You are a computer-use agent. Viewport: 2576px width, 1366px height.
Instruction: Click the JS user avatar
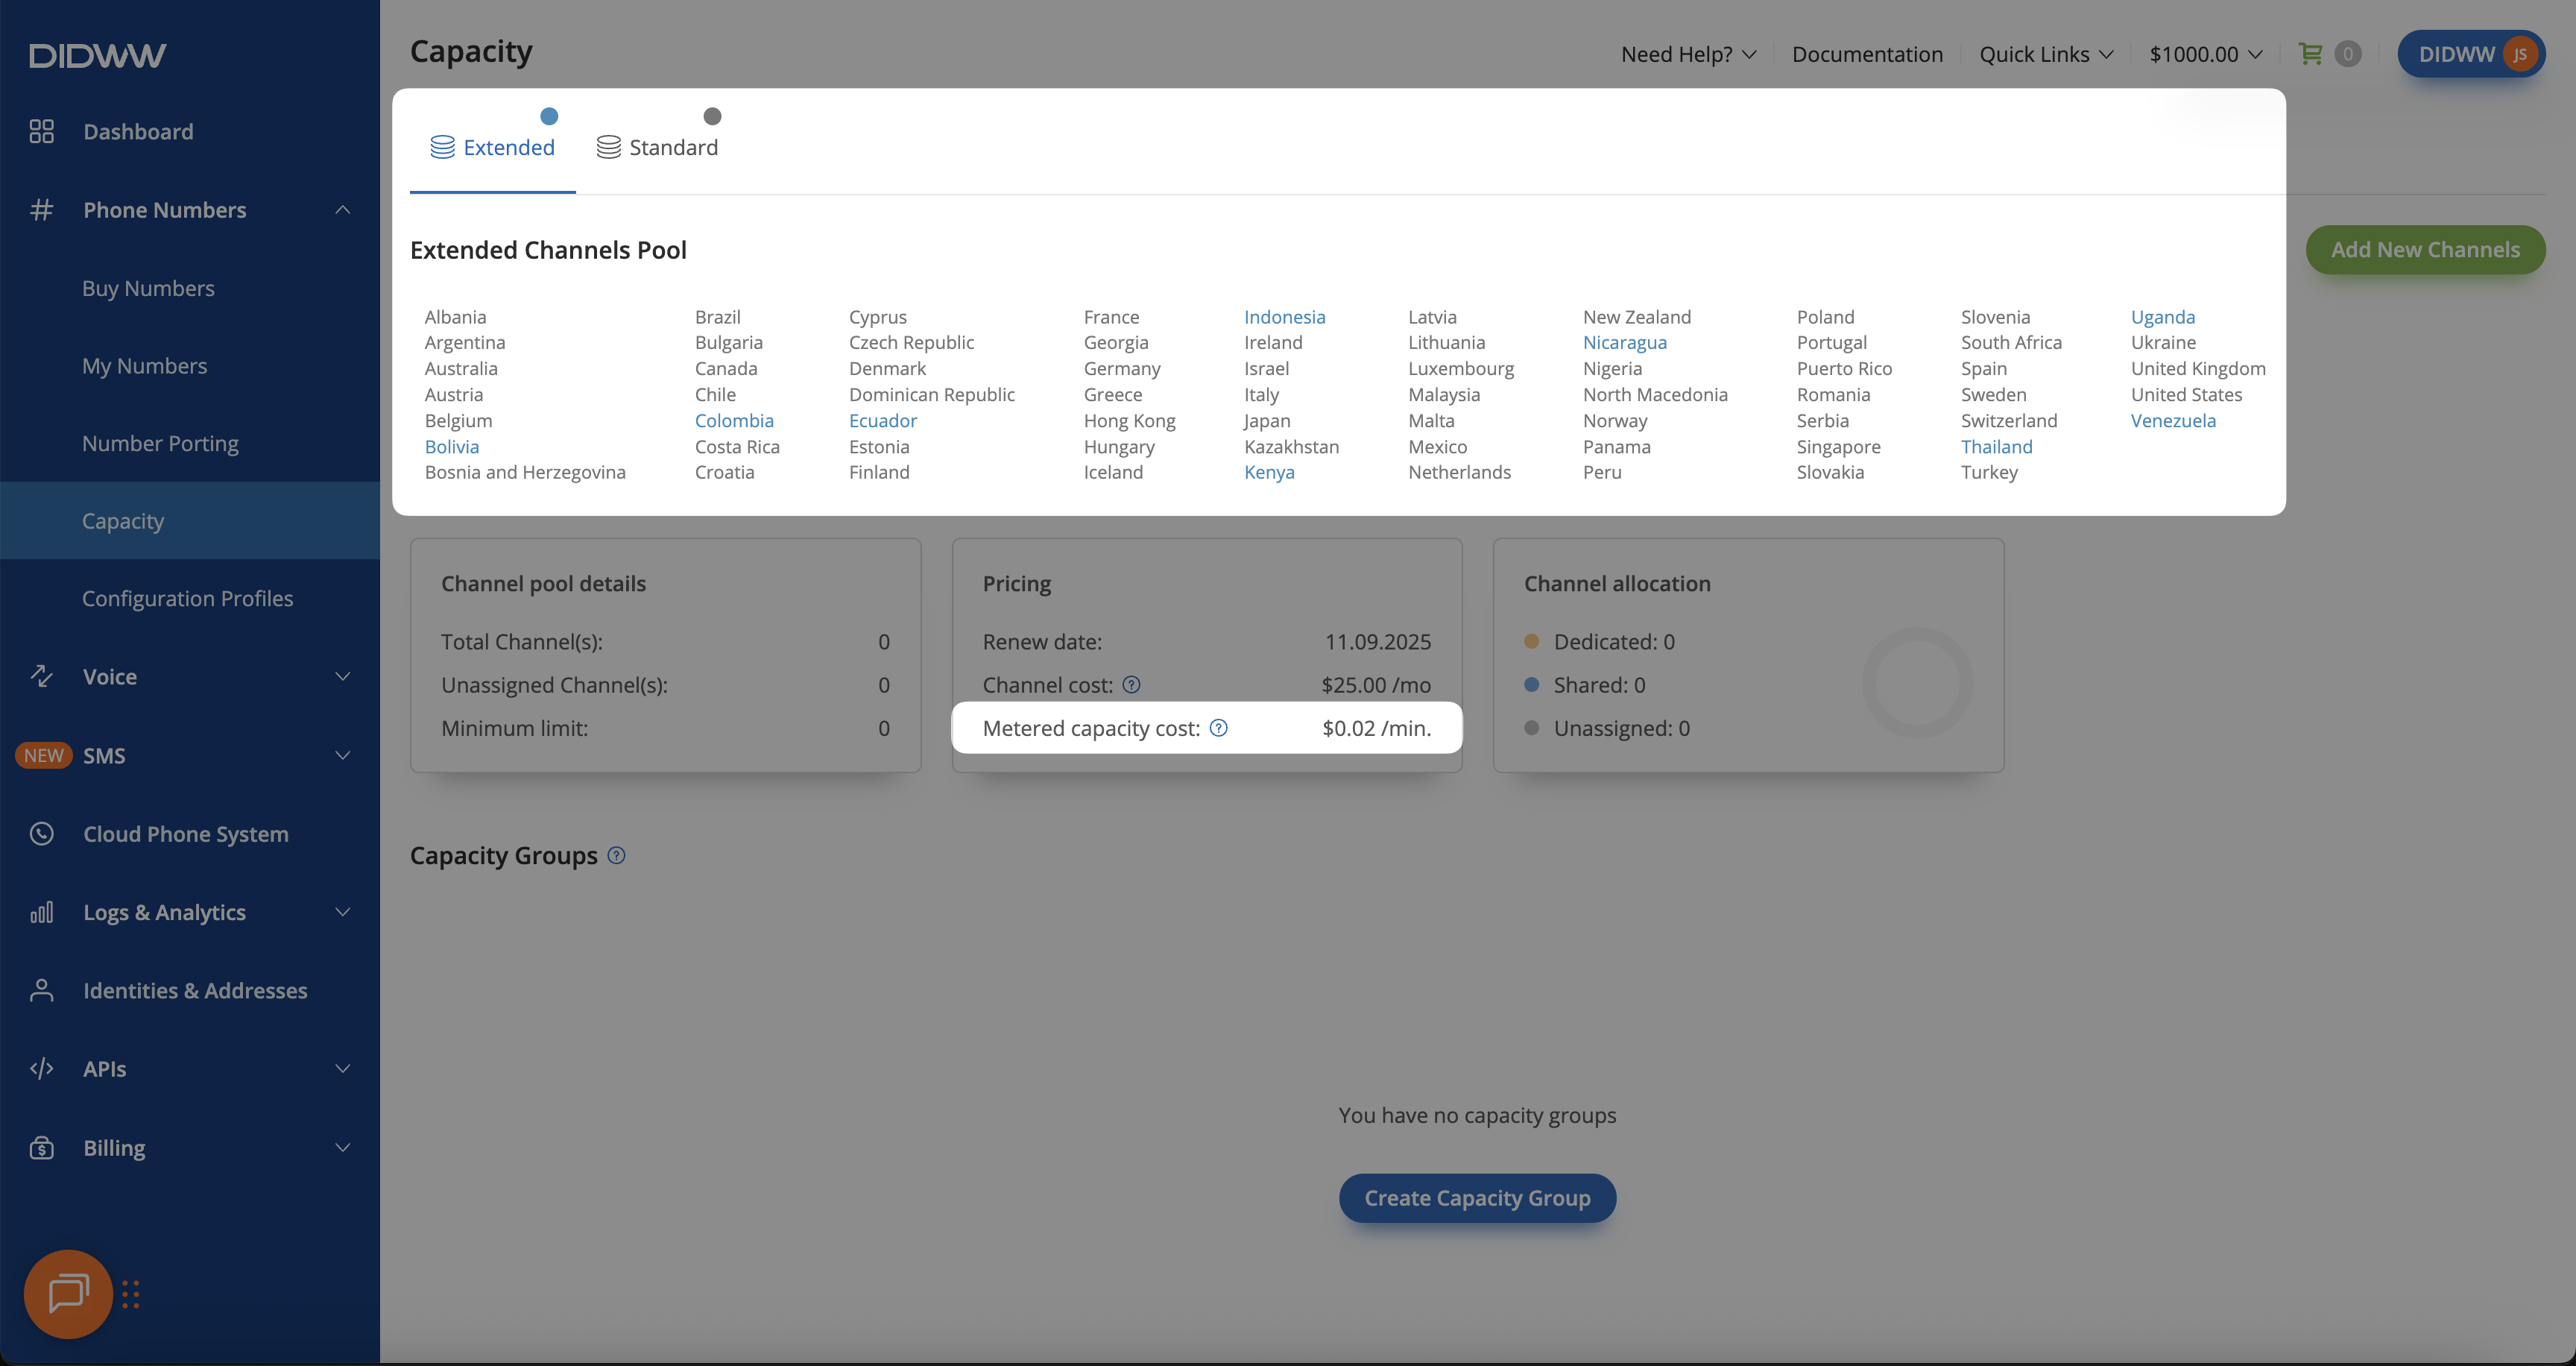click(x=2519, y=54)
